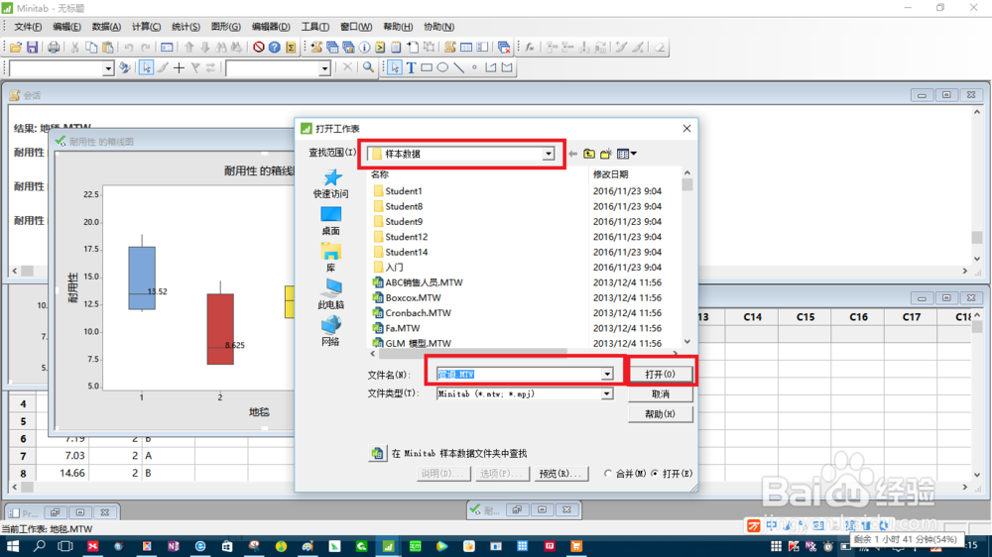Click the Date modified (修改日期) column header
Image resolution: width=992 pixels, height=557 pixels.
[x=610, y=173]
